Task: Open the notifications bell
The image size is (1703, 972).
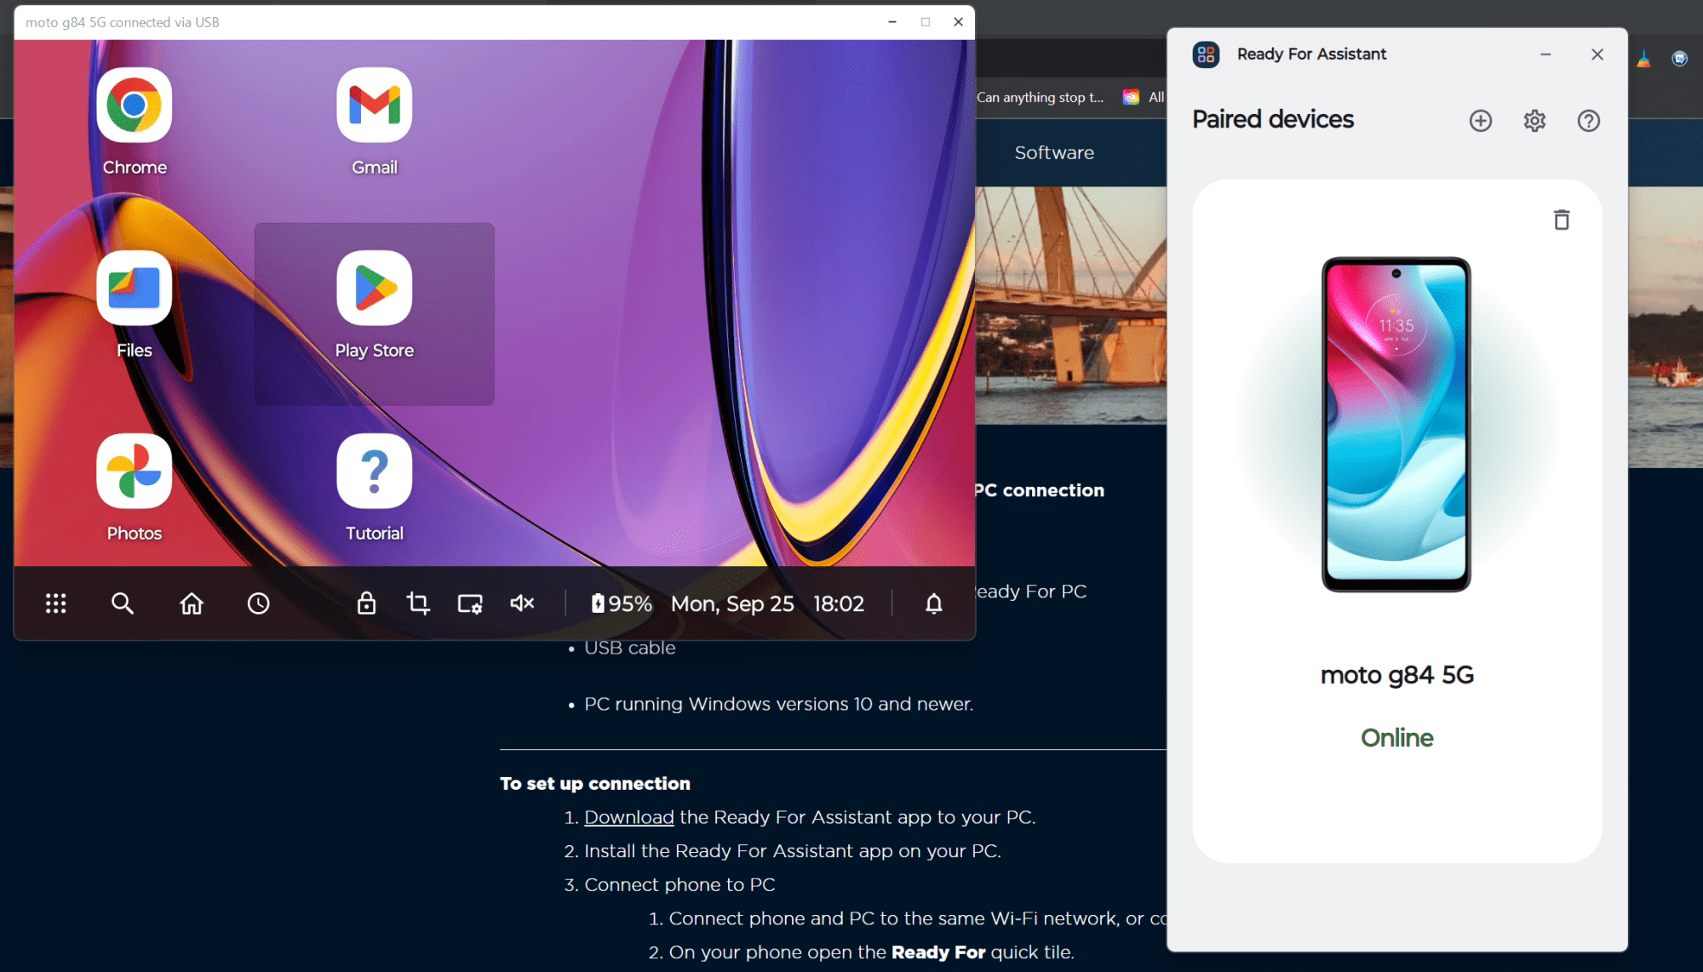Action: coord(934,603)
